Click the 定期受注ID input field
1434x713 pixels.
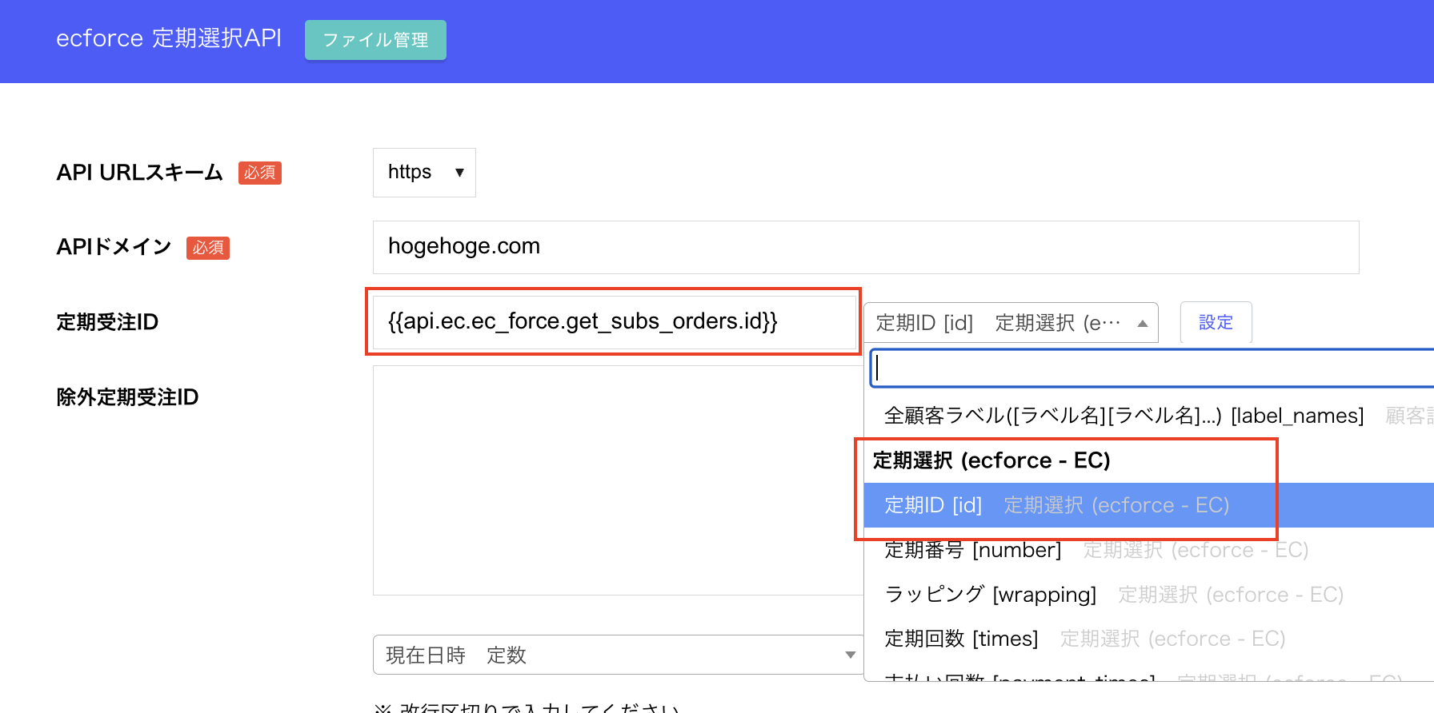tap(614, 321)
